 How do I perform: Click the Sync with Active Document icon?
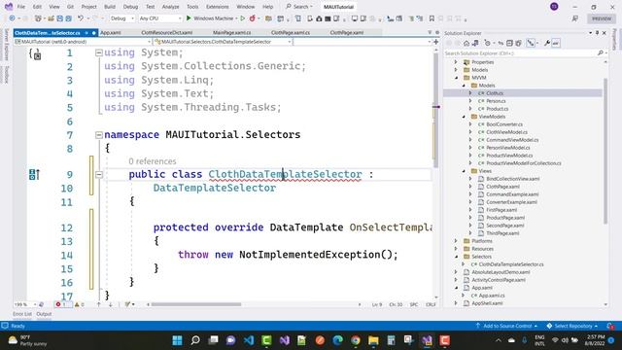501,43
